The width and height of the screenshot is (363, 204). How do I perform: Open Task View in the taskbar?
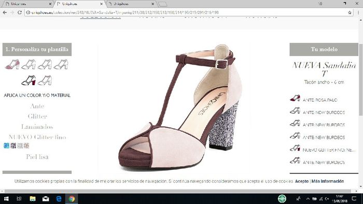tap(19, 199)
